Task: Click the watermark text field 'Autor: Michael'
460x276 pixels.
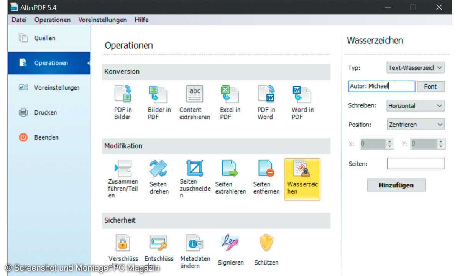Action: point(382,87)
